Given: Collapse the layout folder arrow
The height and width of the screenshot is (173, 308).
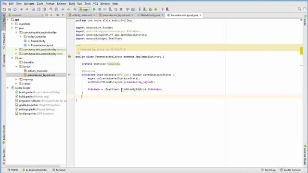Looking at the screenshot, I should [16, 67].
